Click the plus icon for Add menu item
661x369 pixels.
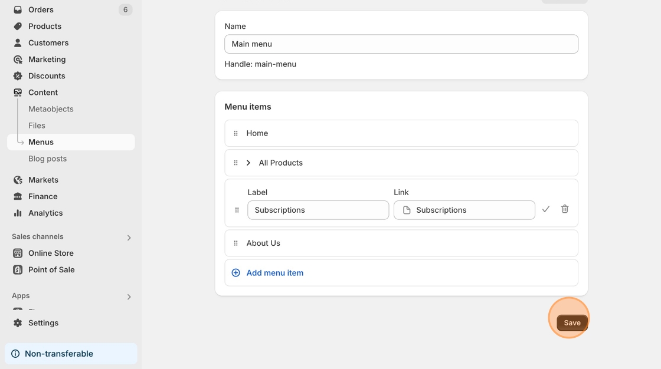[236, 273]
